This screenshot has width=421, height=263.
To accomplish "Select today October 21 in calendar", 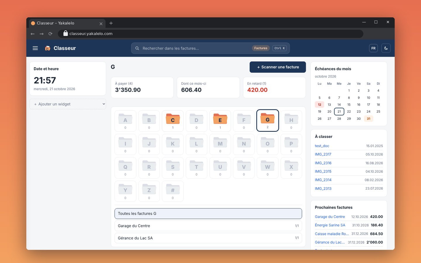I will pyautogui.click(x=339, y=112).
